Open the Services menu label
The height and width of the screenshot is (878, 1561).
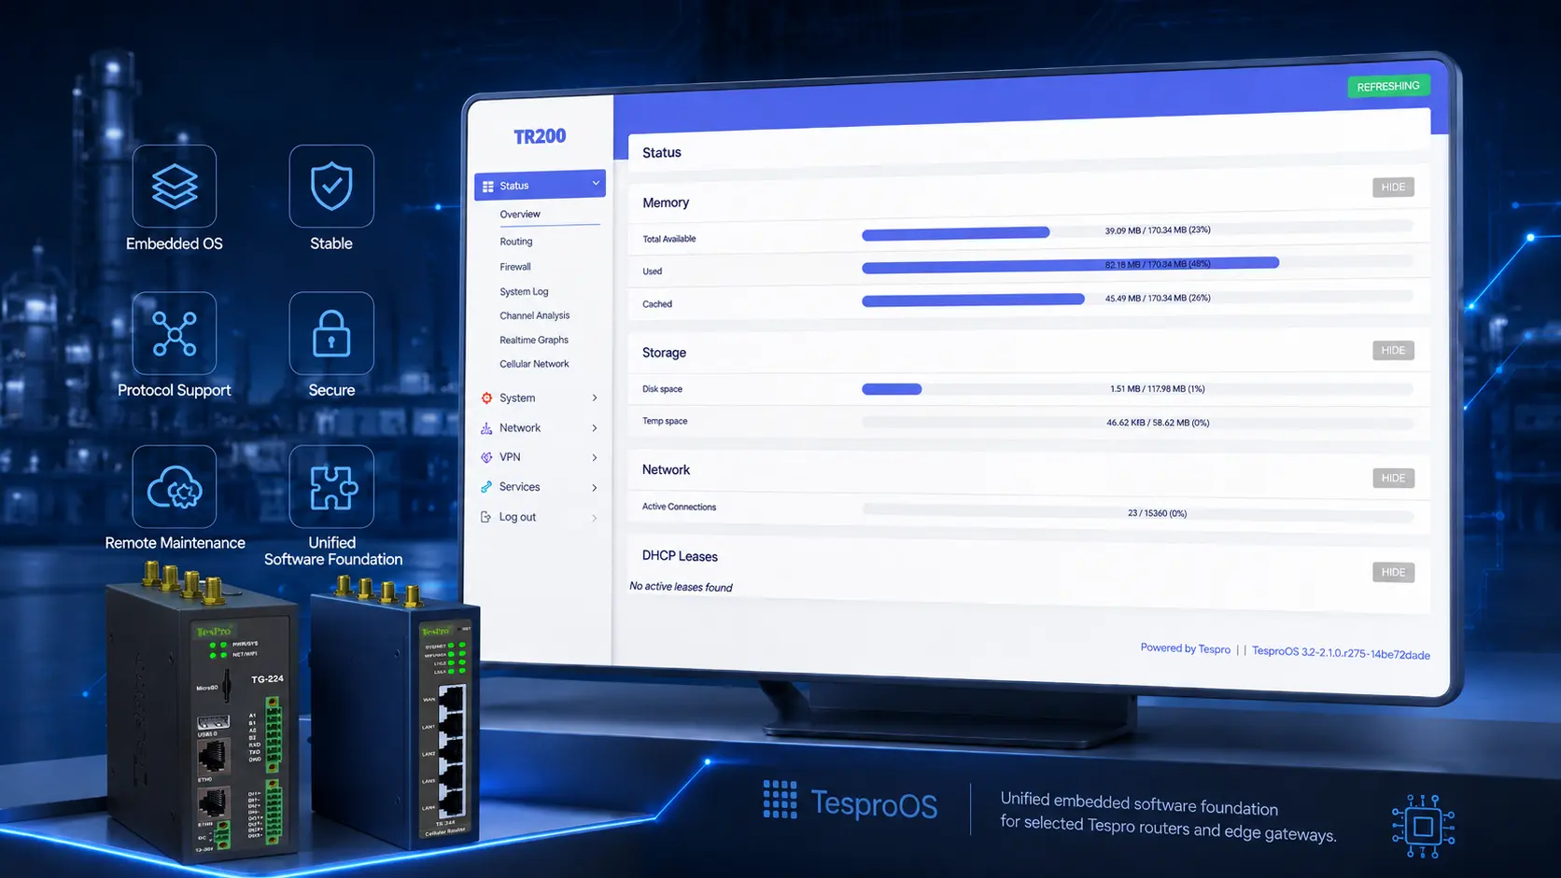tap(520, 487)
